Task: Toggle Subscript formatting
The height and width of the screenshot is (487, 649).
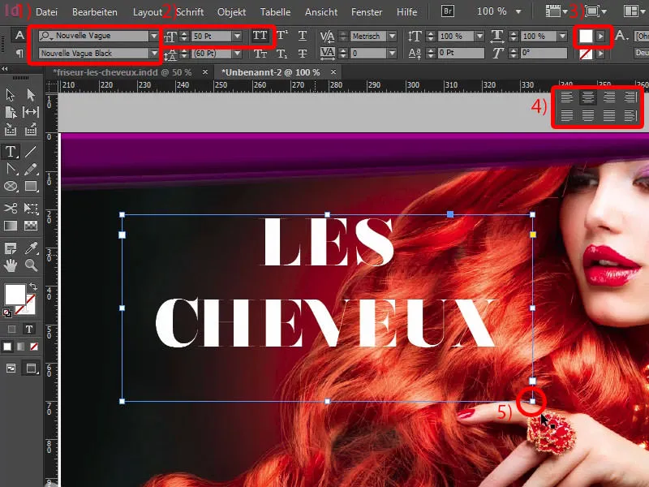Action: coord(282,54)
